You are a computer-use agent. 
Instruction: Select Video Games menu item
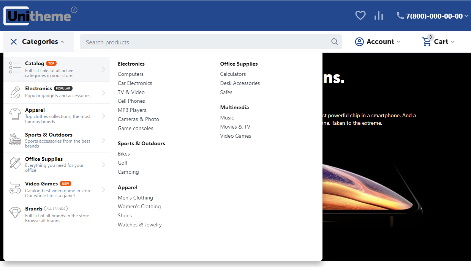(x=57, y=189)
